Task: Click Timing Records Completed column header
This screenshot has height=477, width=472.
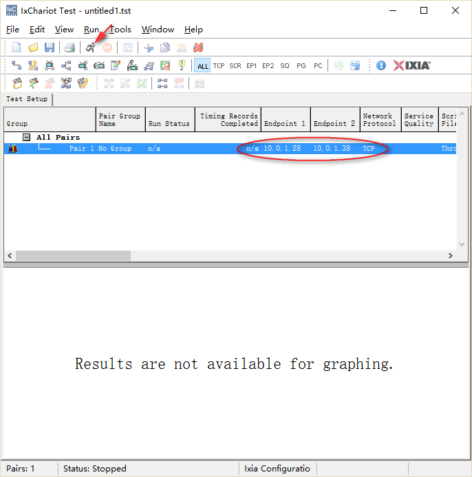Action: coord(228,119)
